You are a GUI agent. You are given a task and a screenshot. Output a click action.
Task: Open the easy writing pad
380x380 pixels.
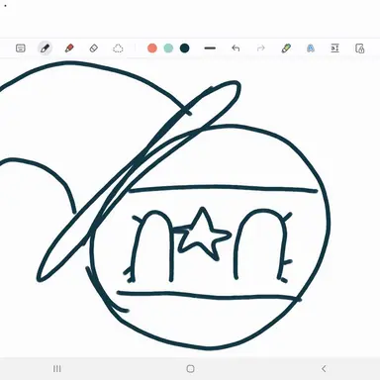[x=334, y=48]
